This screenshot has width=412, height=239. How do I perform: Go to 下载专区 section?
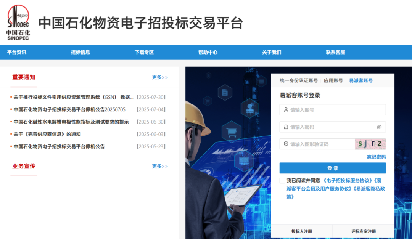coord(144,52)
